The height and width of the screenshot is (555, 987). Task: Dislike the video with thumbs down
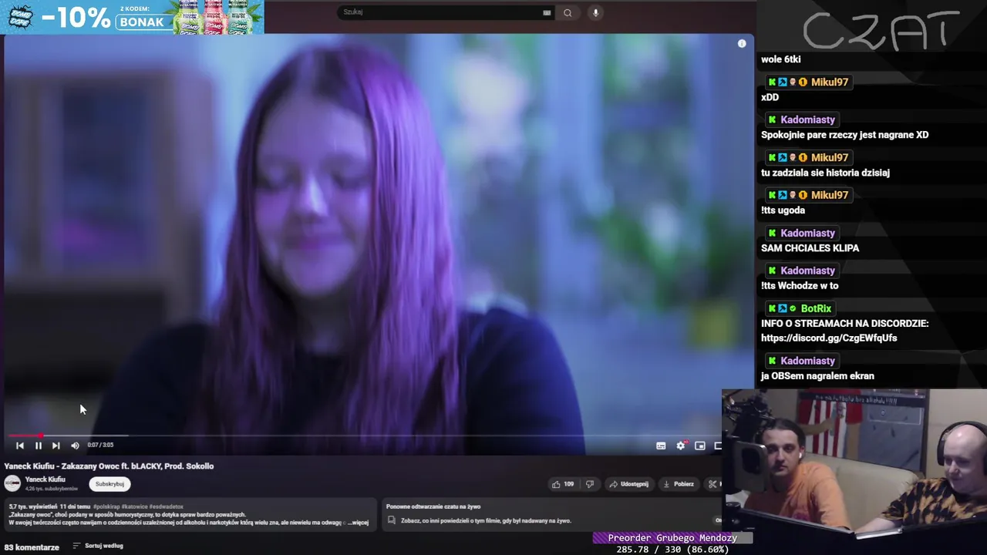590,484
